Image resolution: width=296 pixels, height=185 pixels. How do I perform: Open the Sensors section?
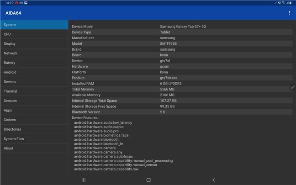[34, 100]
